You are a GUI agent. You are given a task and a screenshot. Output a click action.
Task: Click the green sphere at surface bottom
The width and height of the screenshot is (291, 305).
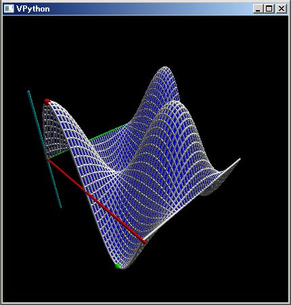(x=118, y=266)
